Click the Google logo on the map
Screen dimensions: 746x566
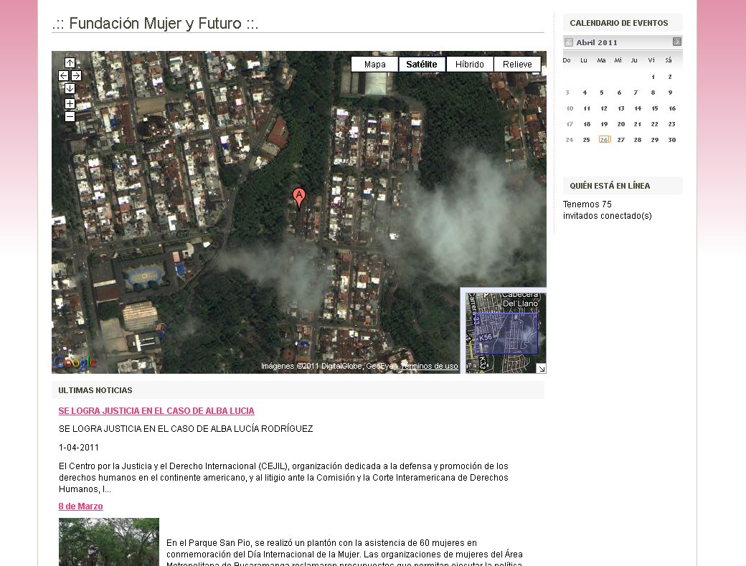(72, 362)
